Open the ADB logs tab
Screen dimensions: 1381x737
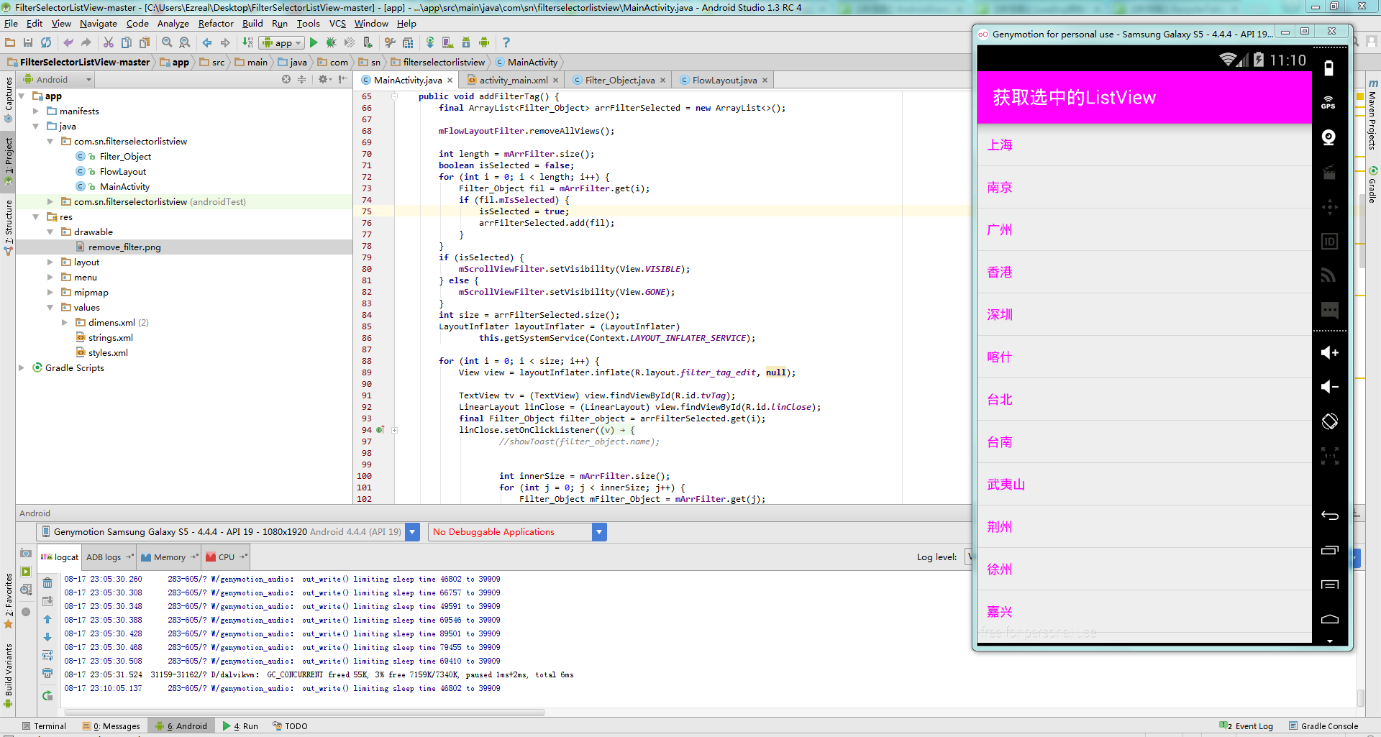point(109,557)
